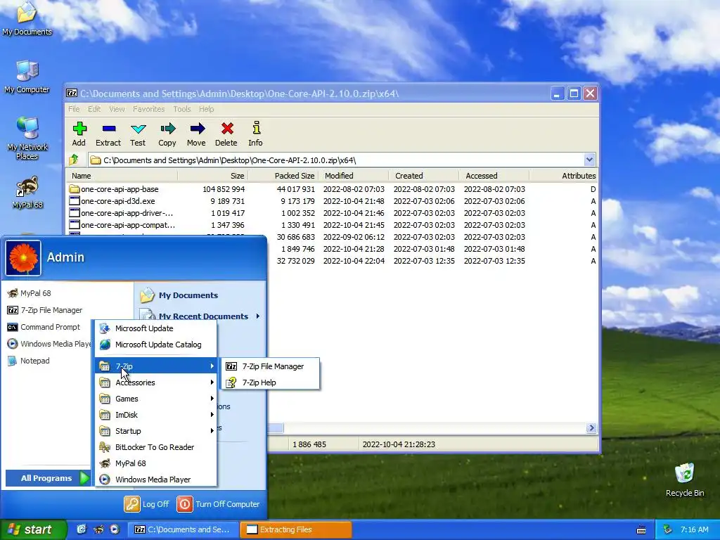Screen dimensions: 720x540
Task: Click the Show Desktop quick launch icon
Action: coord(82,529)
